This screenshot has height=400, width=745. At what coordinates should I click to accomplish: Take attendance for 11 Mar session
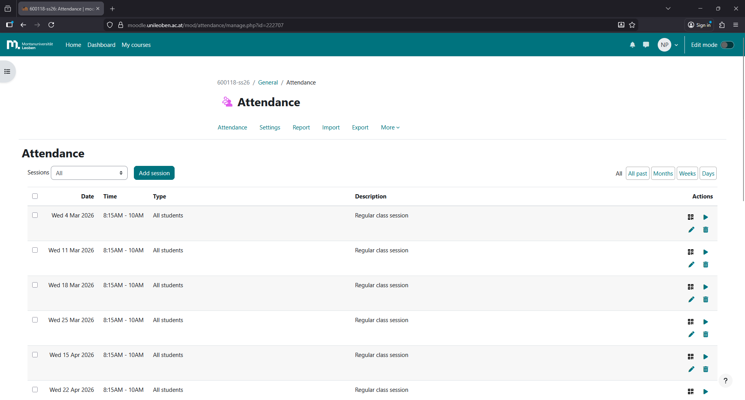point(705,252)
